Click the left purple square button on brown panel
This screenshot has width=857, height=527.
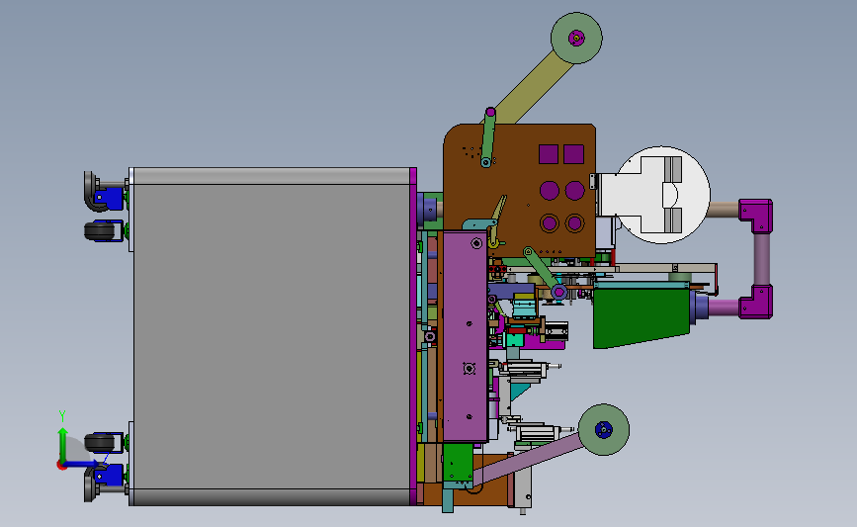[549, 154]
